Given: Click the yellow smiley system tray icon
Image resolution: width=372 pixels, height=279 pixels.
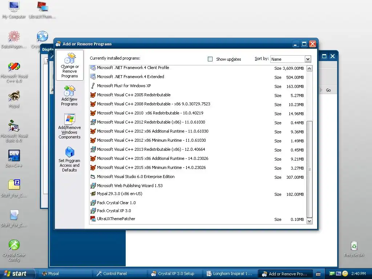Looking at the screenshot, I should (x=345, y=274).
